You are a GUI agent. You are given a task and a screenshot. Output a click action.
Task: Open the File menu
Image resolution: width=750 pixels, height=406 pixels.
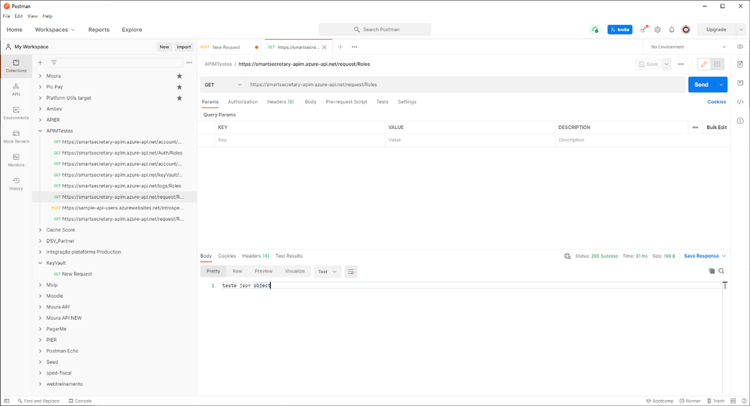pos(6,17)
